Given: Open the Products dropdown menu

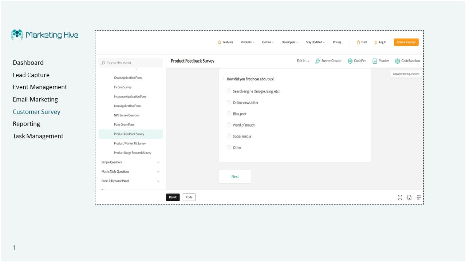Looking at the screenshot, I should click(x=247, y=42).
